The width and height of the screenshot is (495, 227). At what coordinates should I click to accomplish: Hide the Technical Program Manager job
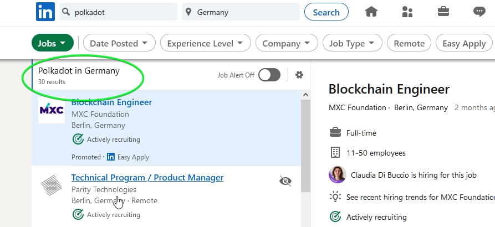pos(285,181)
